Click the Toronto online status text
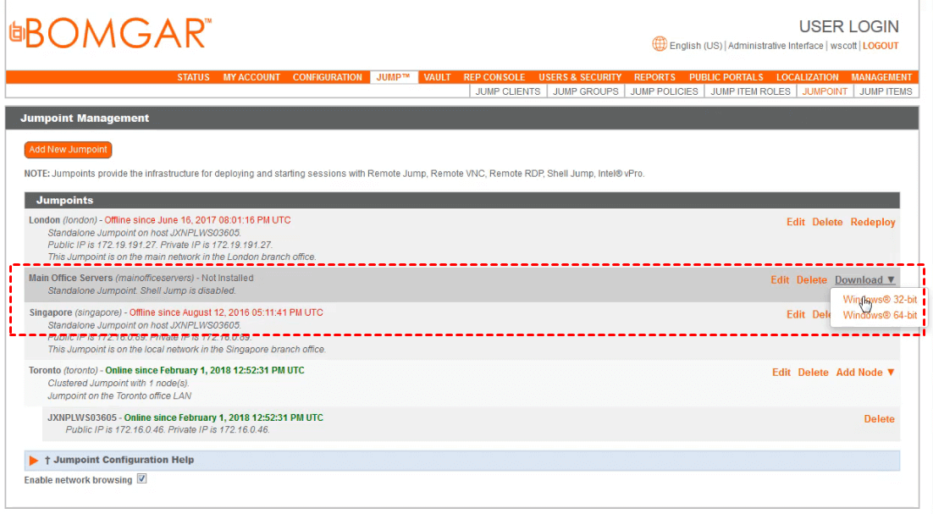Viewport: 933px width, 514px height. [205, 370]
